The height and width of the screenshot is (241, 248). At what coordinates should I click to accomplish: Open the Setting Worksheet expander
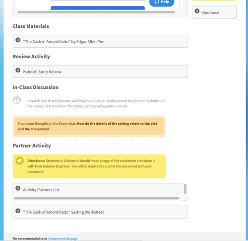(x=100, y=212)
